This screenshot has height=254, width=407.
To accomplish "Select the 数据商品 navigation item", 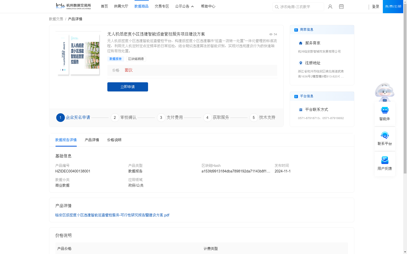I will (x=141, y=6).
